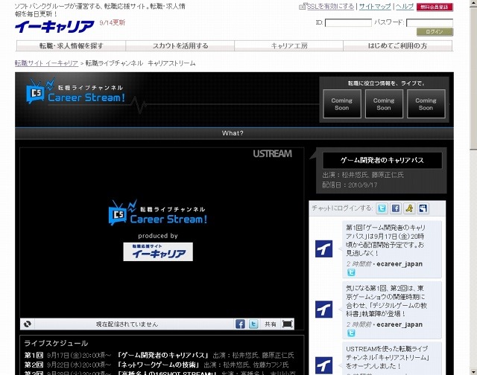Click the 共有 share button on player
The image size is (477, 375).
click(270, 324)
